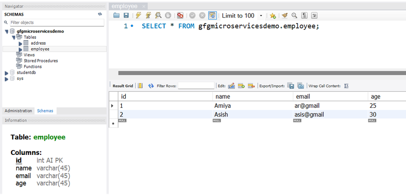Expand the sys schema arrow
The width and height of the screenshot is (406, 195).
tap(7, 79)
